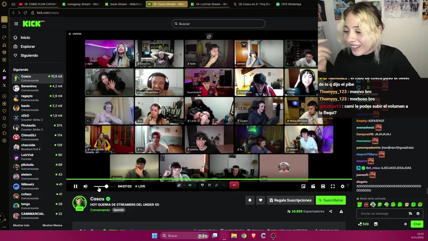Open Explorar in the sidebar
Viewport: 428px width, 241px height.
(x=28, y=47)
